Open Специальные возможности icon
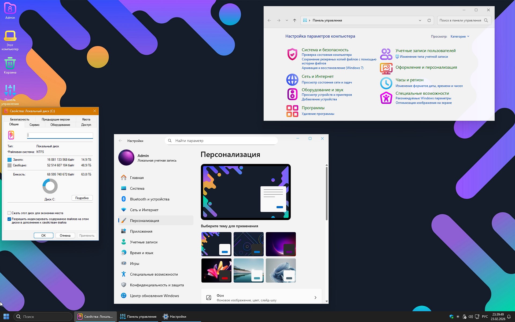 pyautogui.click(x=386, y=97)
